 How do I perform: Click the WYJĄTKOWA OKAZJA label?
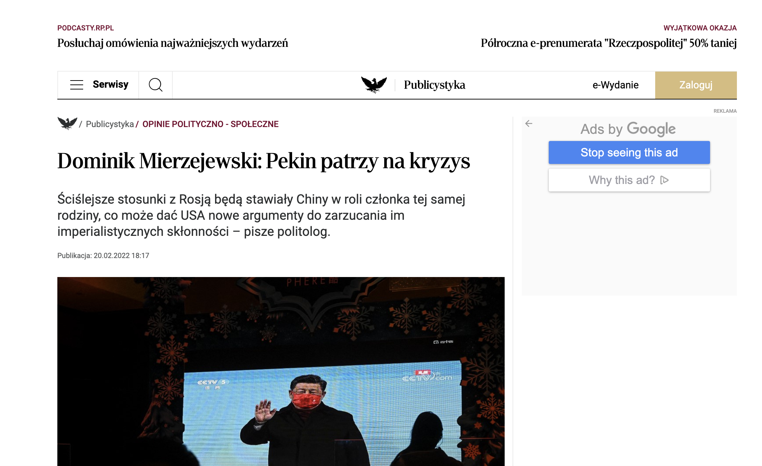coord(700,28)
